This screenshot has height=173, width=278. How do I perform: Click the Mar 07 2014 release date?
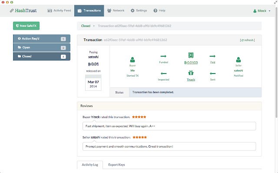(93, 83)
